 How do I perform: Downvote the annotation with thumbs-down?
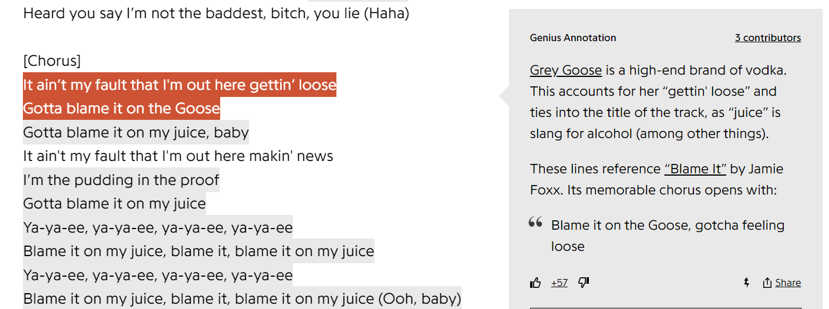(x=584, y=283)
